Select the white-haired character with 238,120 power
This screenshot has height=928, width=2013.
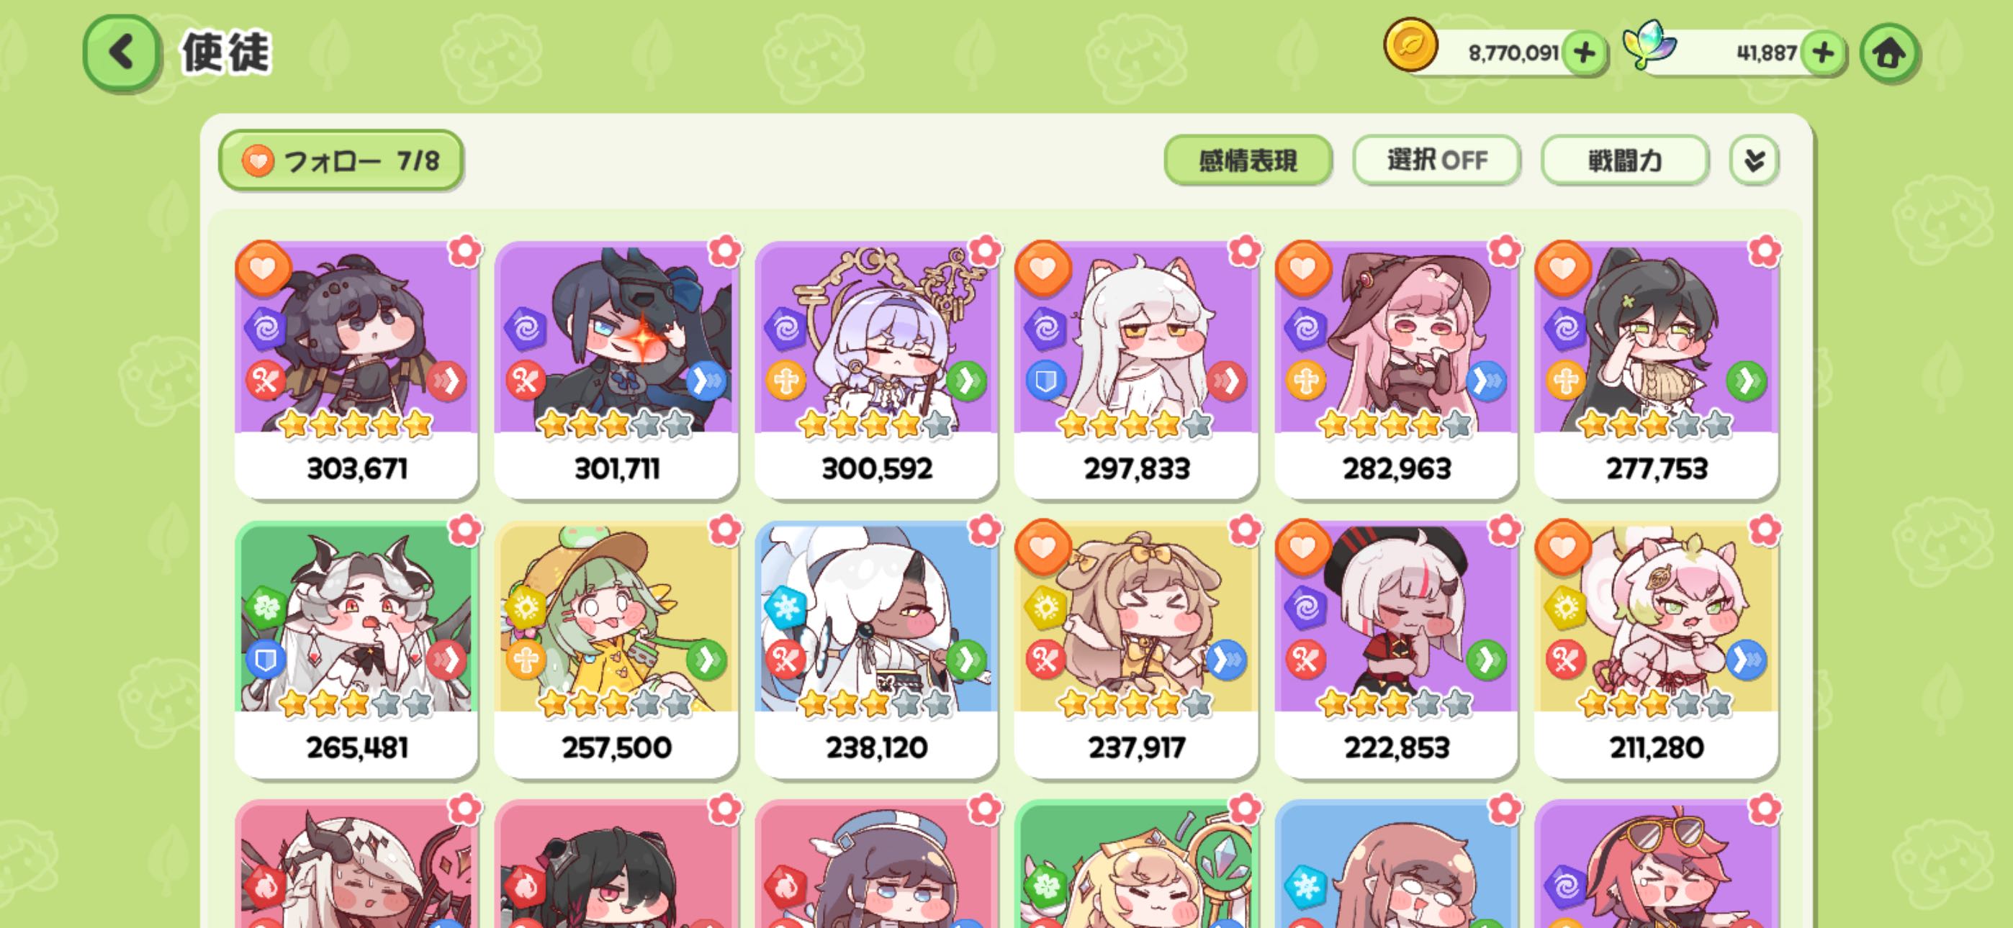click(x=876, y=649)
